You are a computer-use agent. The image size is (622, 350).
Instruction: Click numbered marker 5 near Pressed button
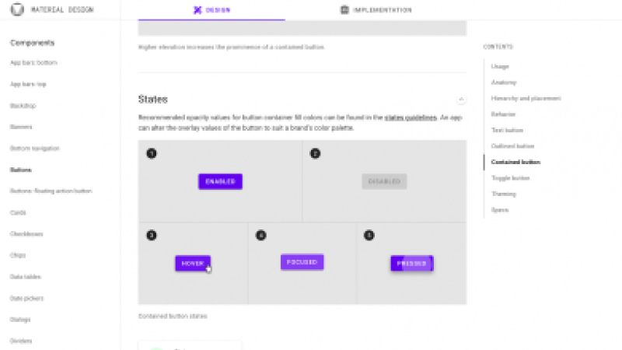[369, 236]
